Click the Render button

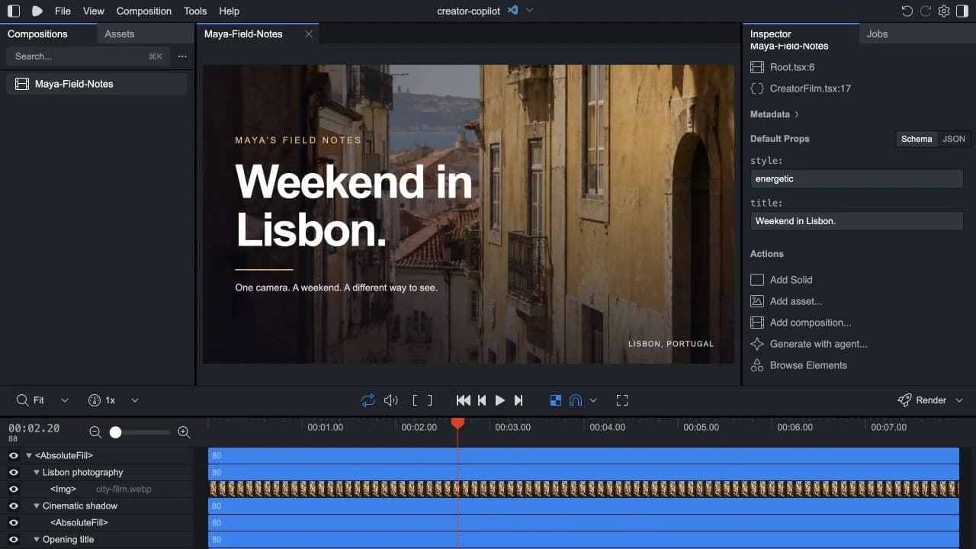[x=922, y=400]
